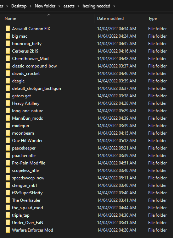This screenshot has height=238, width=173.
Task: Select the Asssault Cannon FIX folder icon
Action: (x=8, y=28)
